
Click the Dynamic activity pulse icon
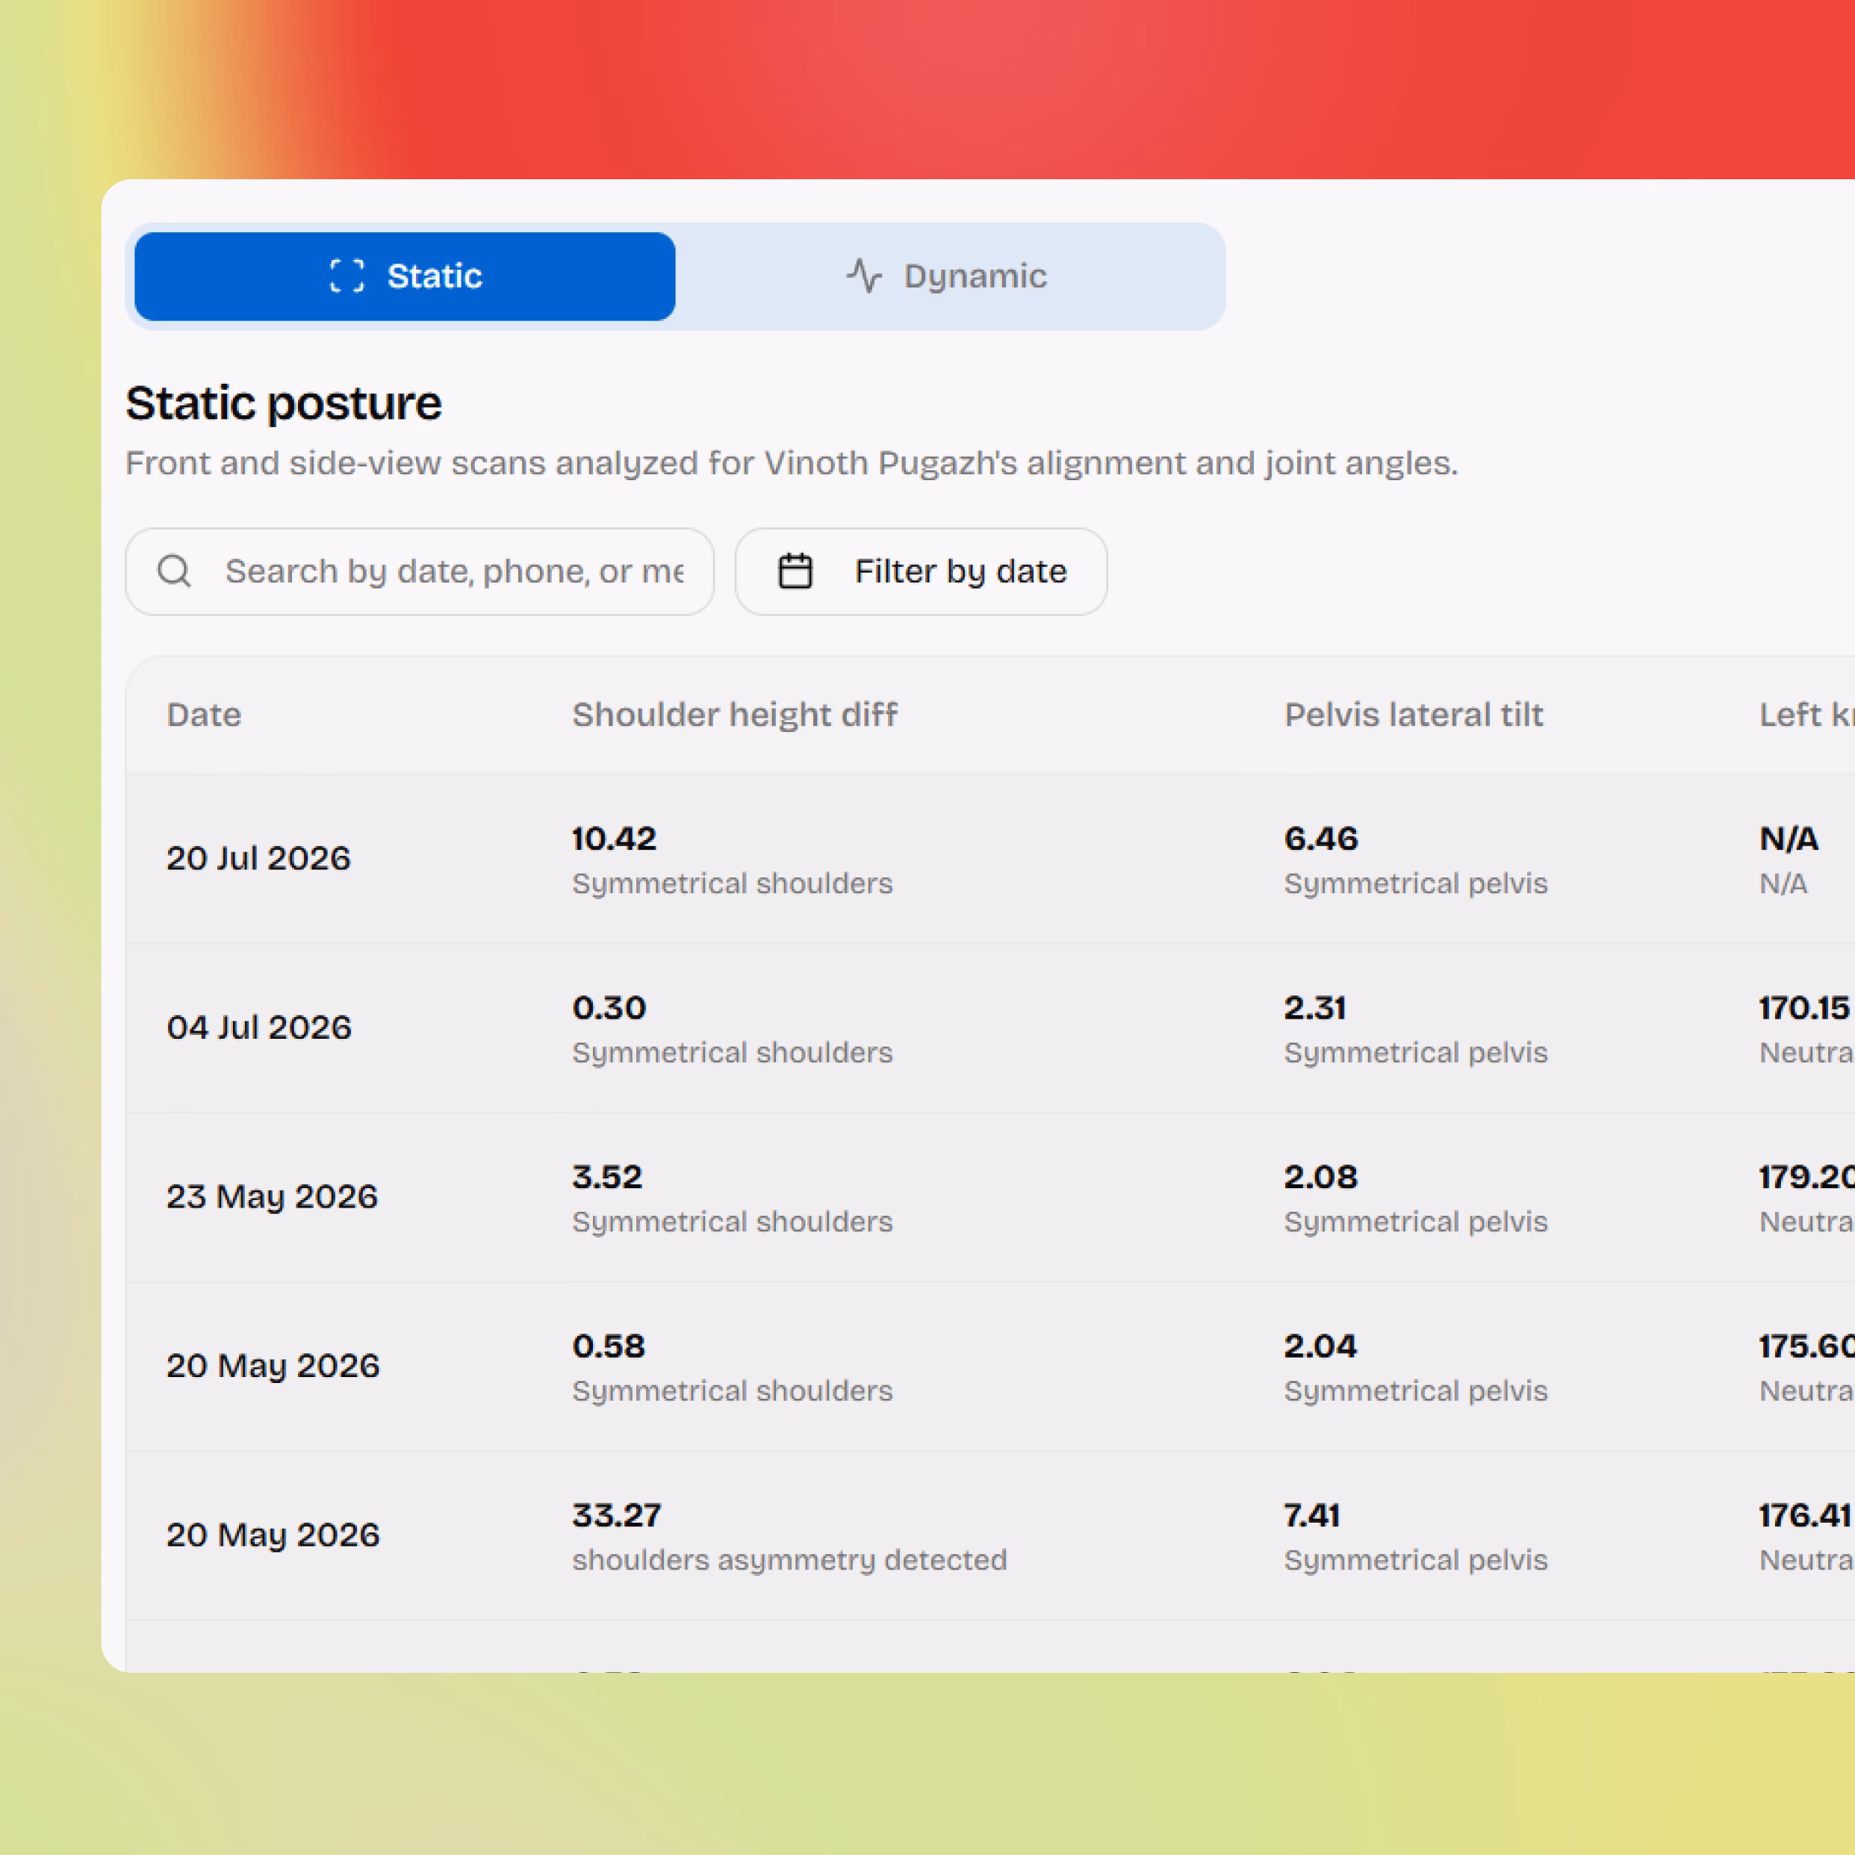(864, 276)
